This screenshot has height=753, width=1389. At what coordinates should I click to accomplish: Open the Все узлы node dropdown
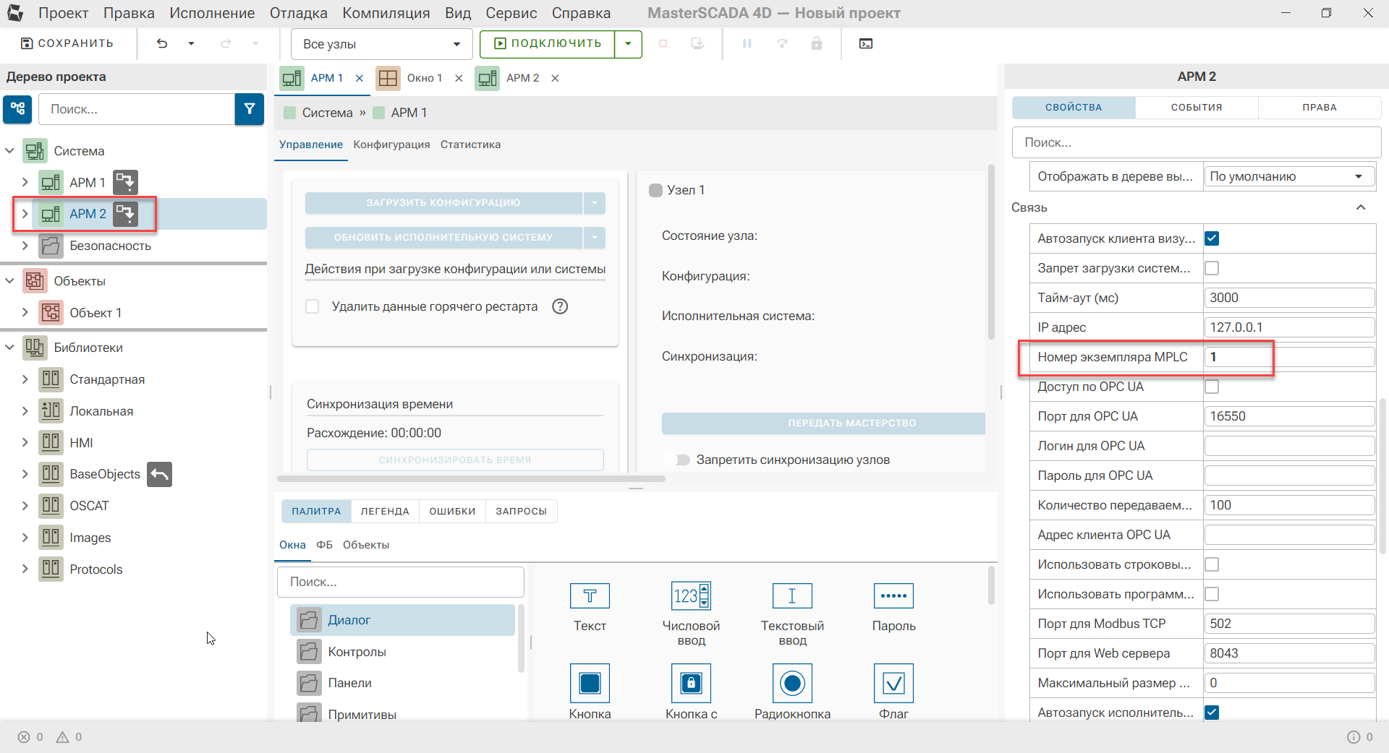tap(382, 44)
